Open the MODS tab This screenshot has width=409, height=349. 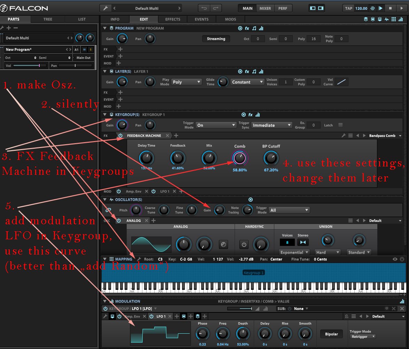[x=230, y=19]
